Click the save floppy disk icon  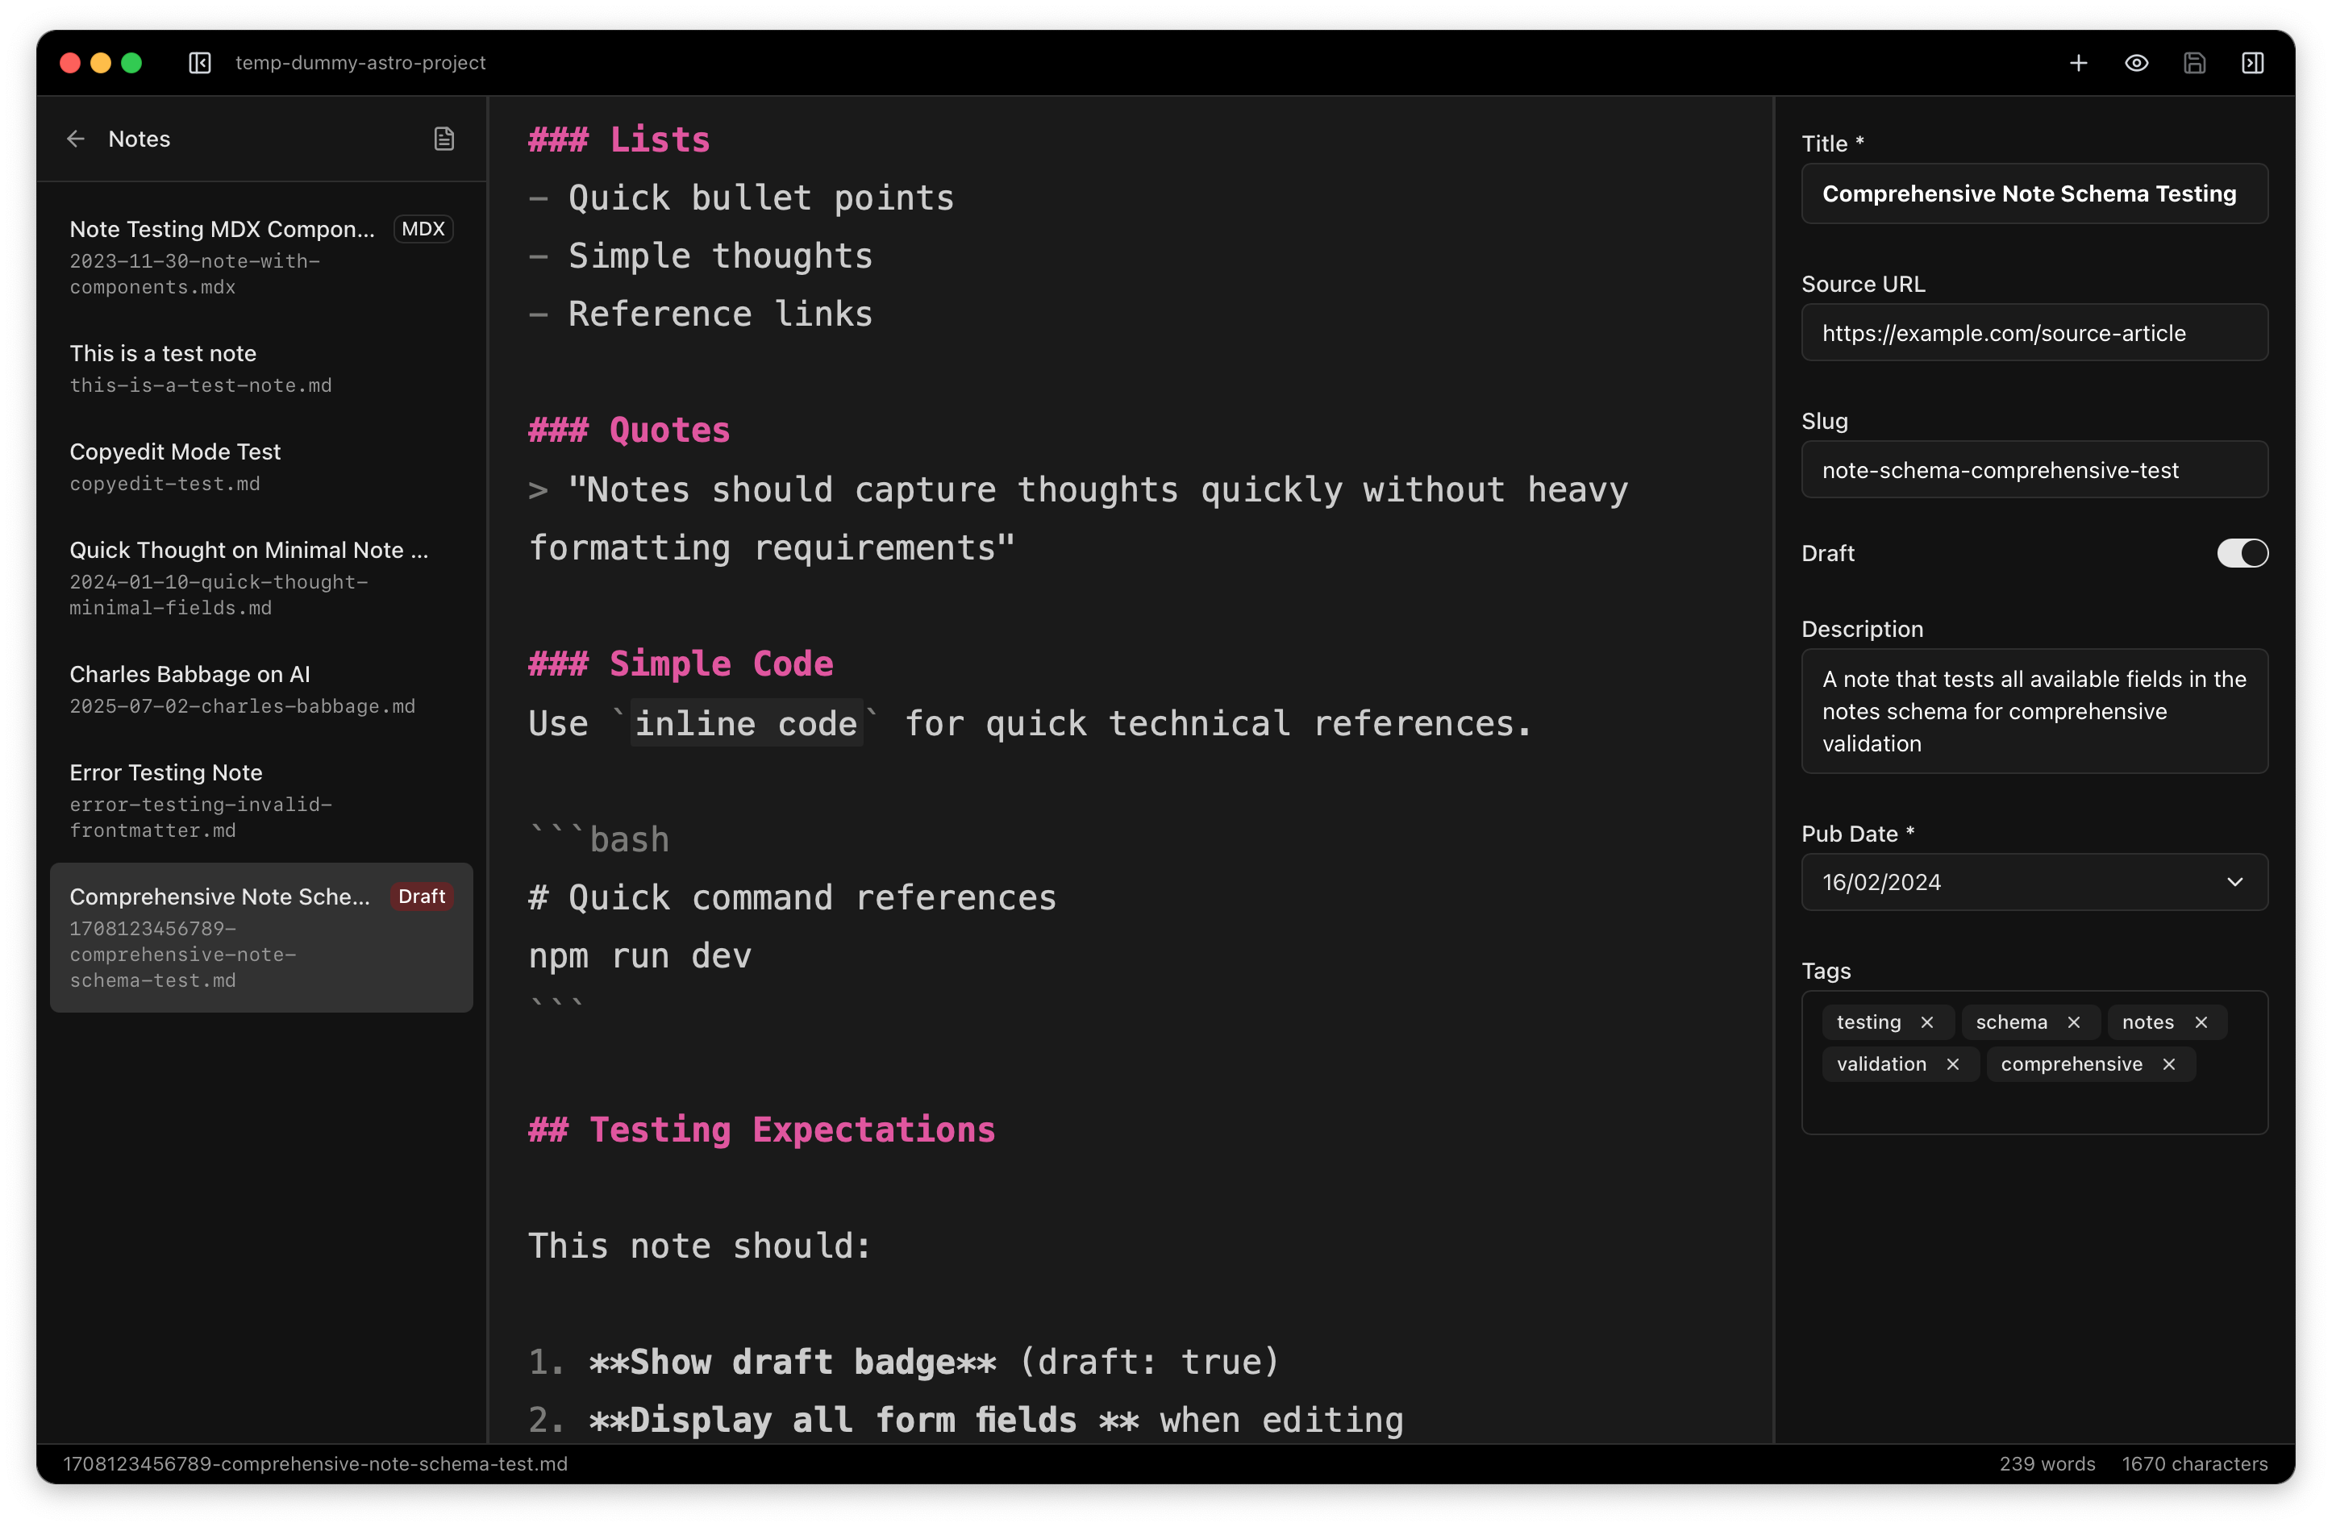pyautogui.click(x=2195, y=63)
